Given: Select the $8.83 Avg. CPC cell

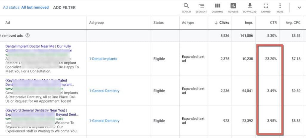Looking at the screenshot, I should click(296, 121).
